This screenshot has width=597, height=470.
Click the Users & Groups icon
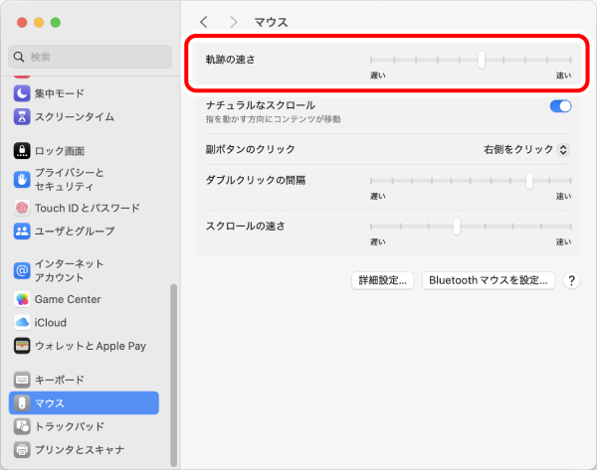click(22, 231)
